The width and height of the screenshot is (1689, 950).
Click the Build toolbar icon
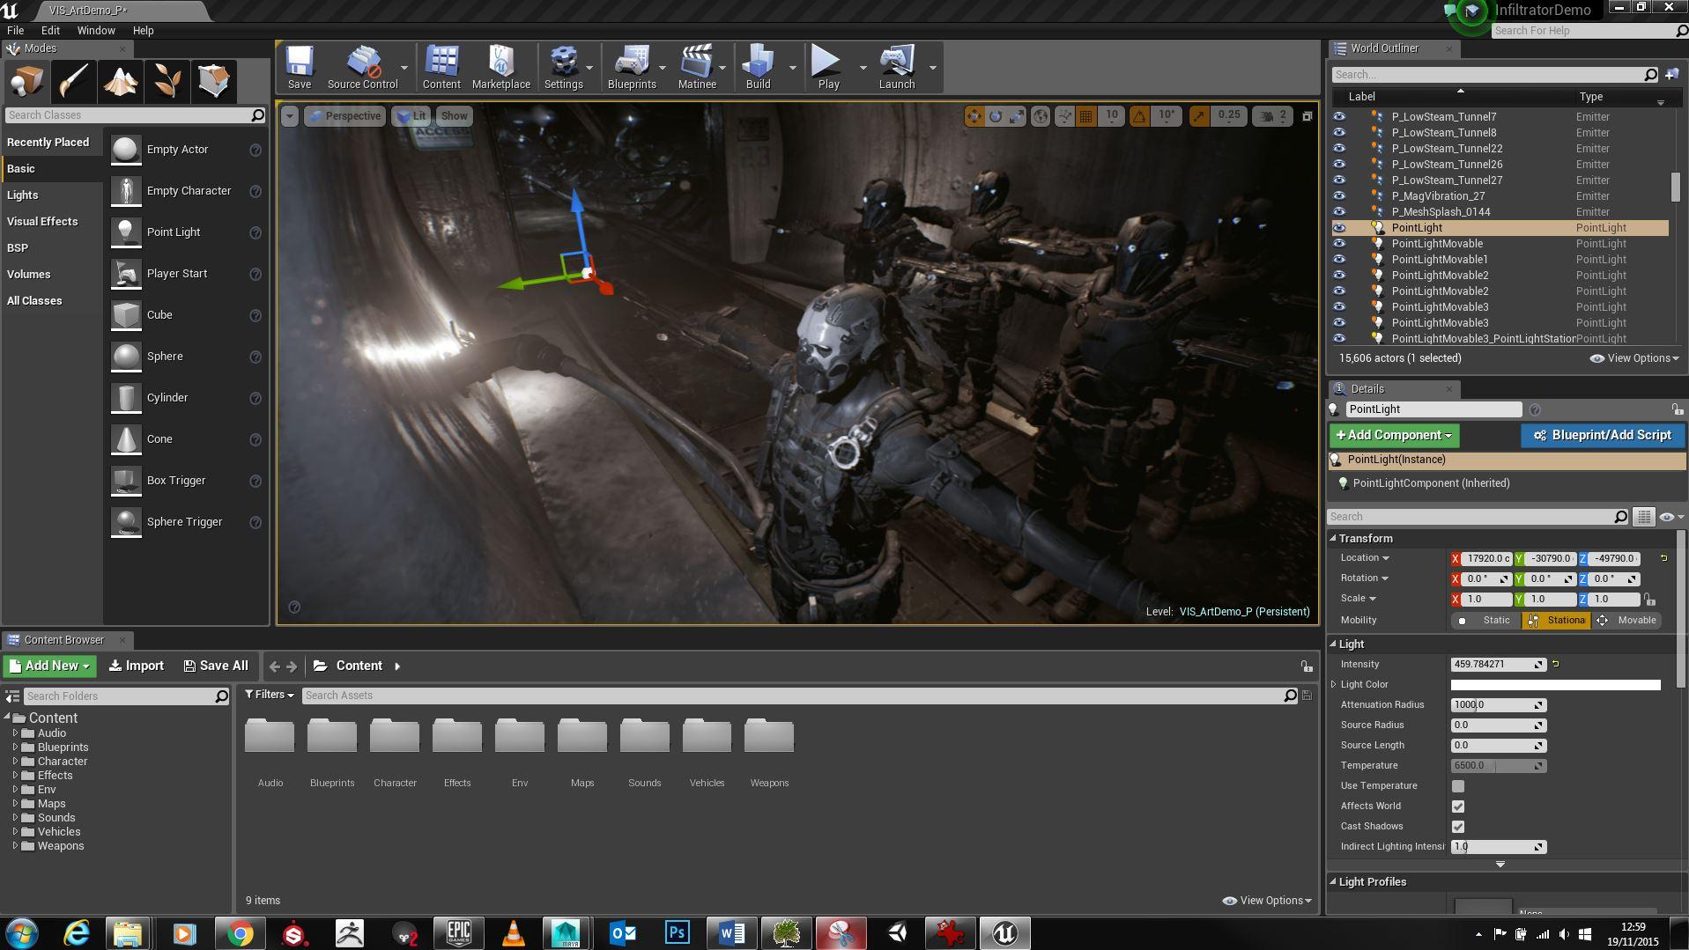pyautogui.click(x=758, y=68)
